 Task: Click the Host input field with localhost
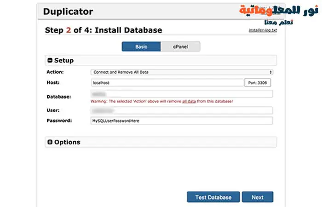(167, 82)
